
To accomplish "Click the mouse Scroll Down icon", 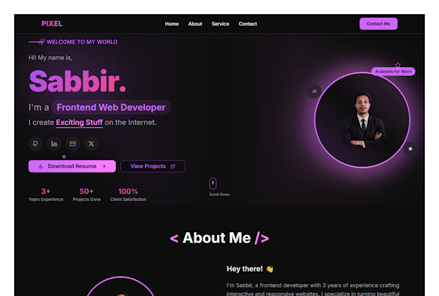I will click(213, 184).
